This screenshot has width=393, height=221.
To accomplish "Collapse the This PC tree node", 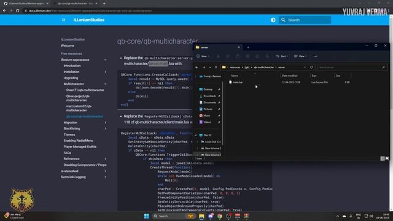I will pos(196,135).
